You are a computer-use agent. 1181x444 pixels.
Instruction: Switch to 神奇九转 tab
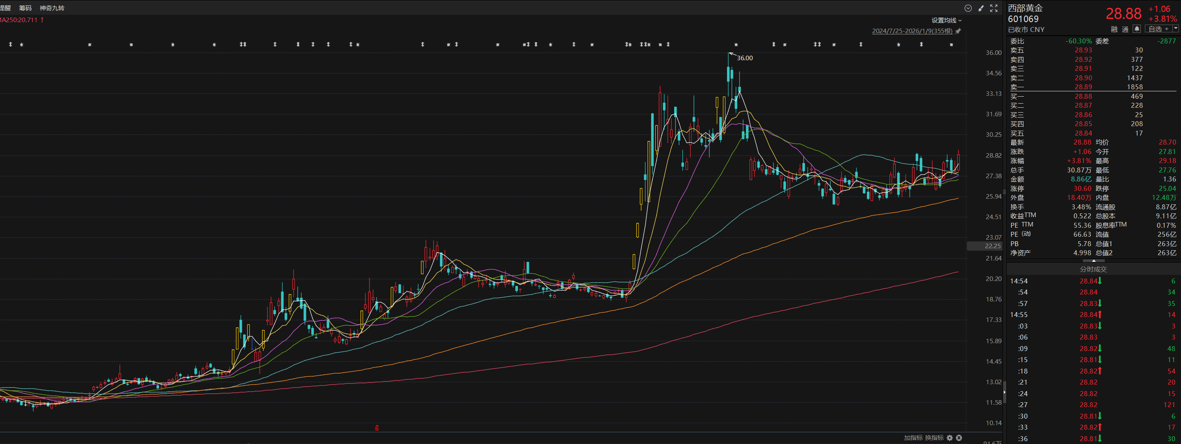point(52,8)
